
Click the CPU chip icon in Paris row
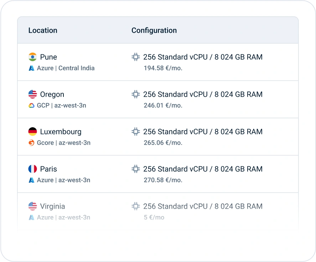click(x=136, y=169)
